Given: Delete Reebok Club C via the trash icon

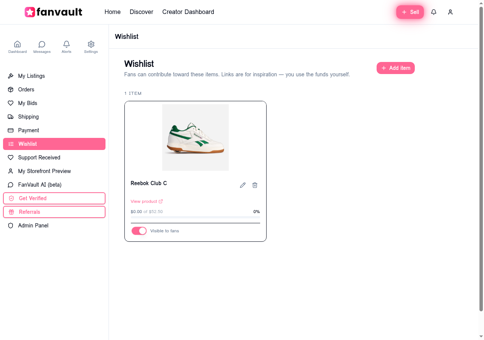Looking at the screenshot, I should point(254,185).
